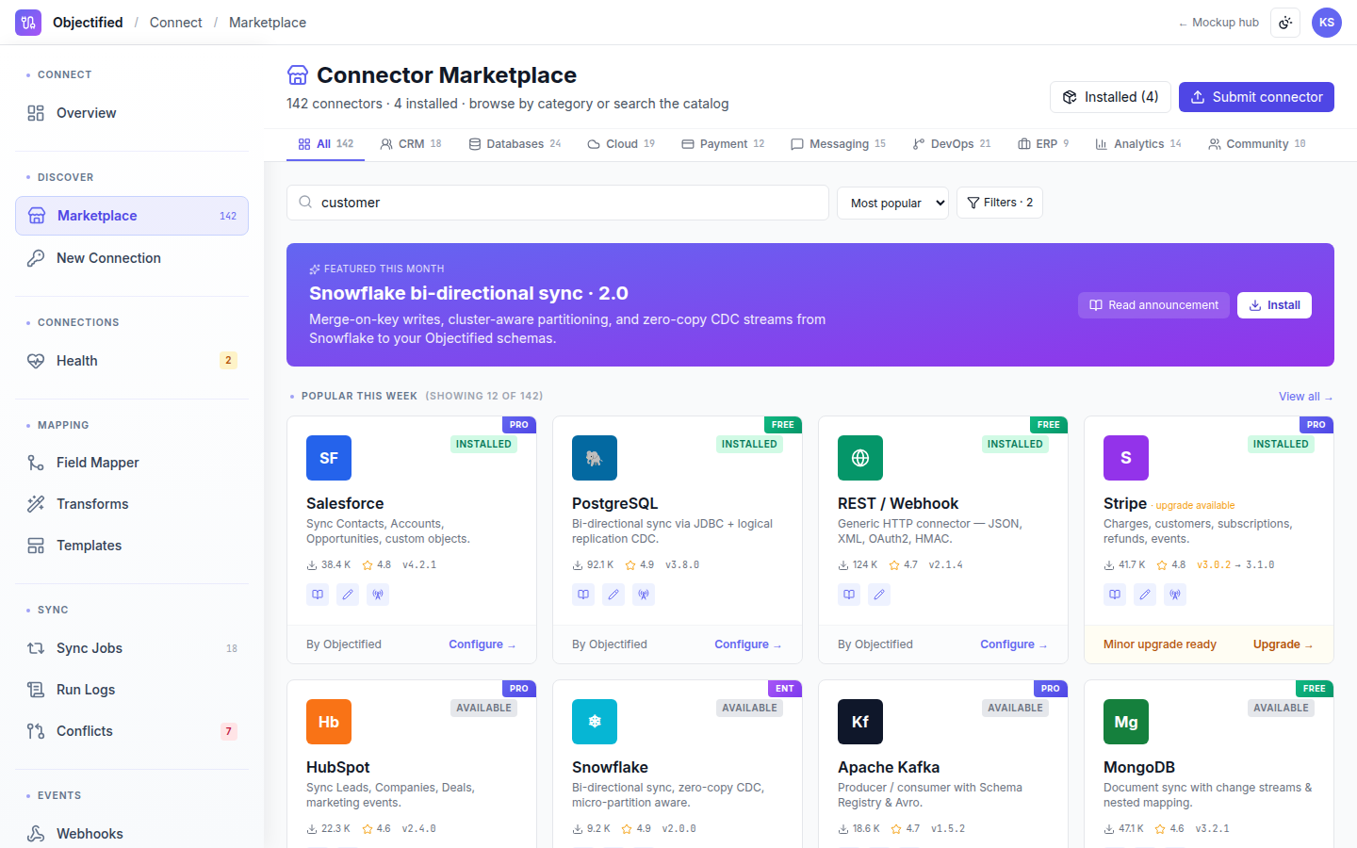The height and width of the screenshot is (848, 1357).
Task: Open Run Logs page
Action: pyautogui.click(x=132, y=690)
